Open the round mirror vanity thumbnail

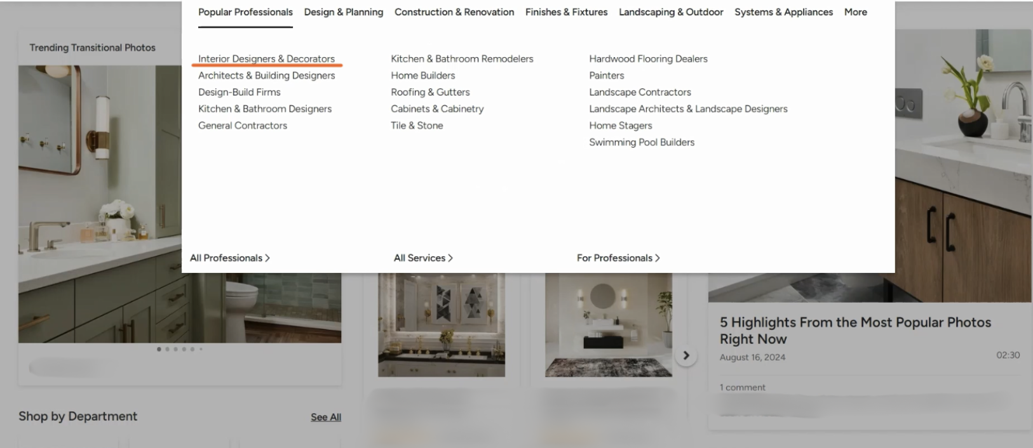pyautogui.click(x=609, y=325)
